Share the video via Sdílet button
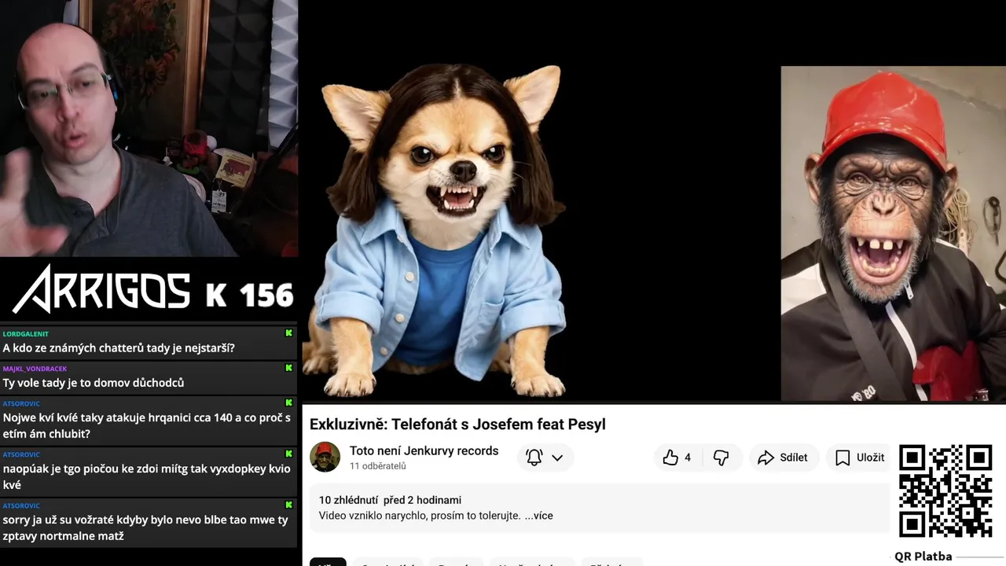The width and height of the screenshot is (1006, 566). point(784,458)
